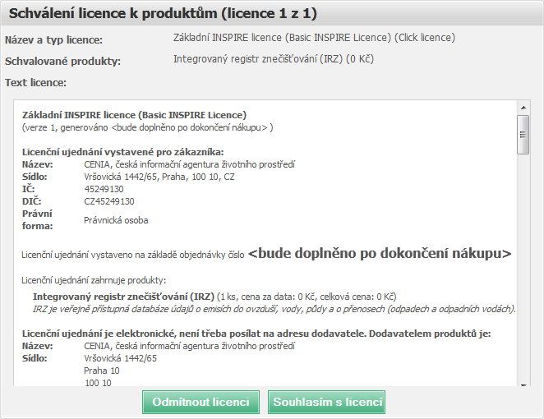
Task: Click the Základní INSPIRE licence (Click licence) value
Action: 314,38
